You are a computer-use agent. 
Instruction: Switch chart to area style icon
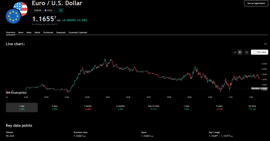[x=235, y=52]
